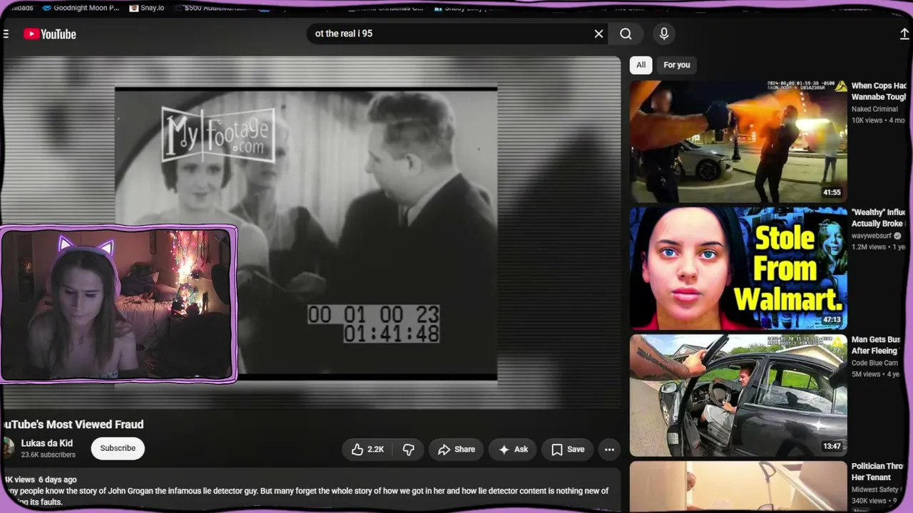Visit the Midwest Safety channel
The height and width of the screenshot is (513, 913).
tap(876, 489)
